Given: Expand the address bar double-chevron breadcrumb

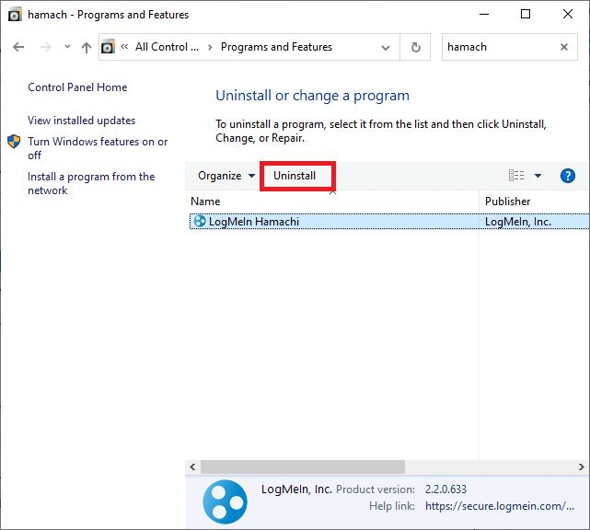Looking at the screenshot, I should (124, 47).
